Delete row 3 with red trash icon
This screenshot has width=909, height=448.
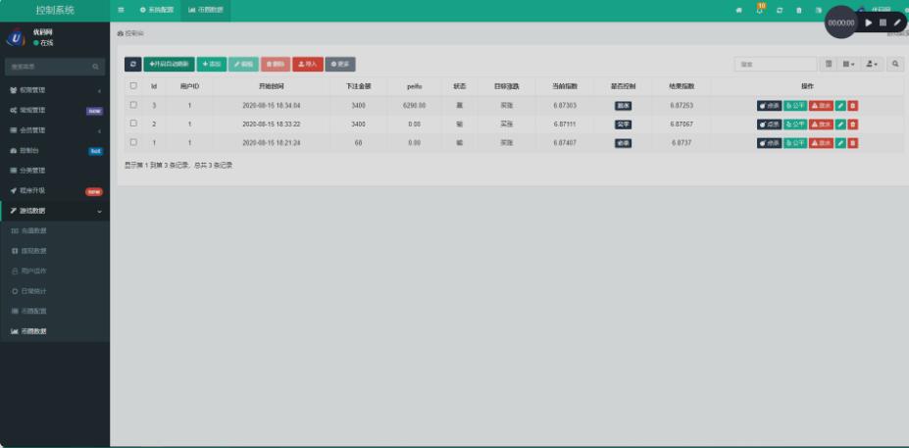point(853,106)
